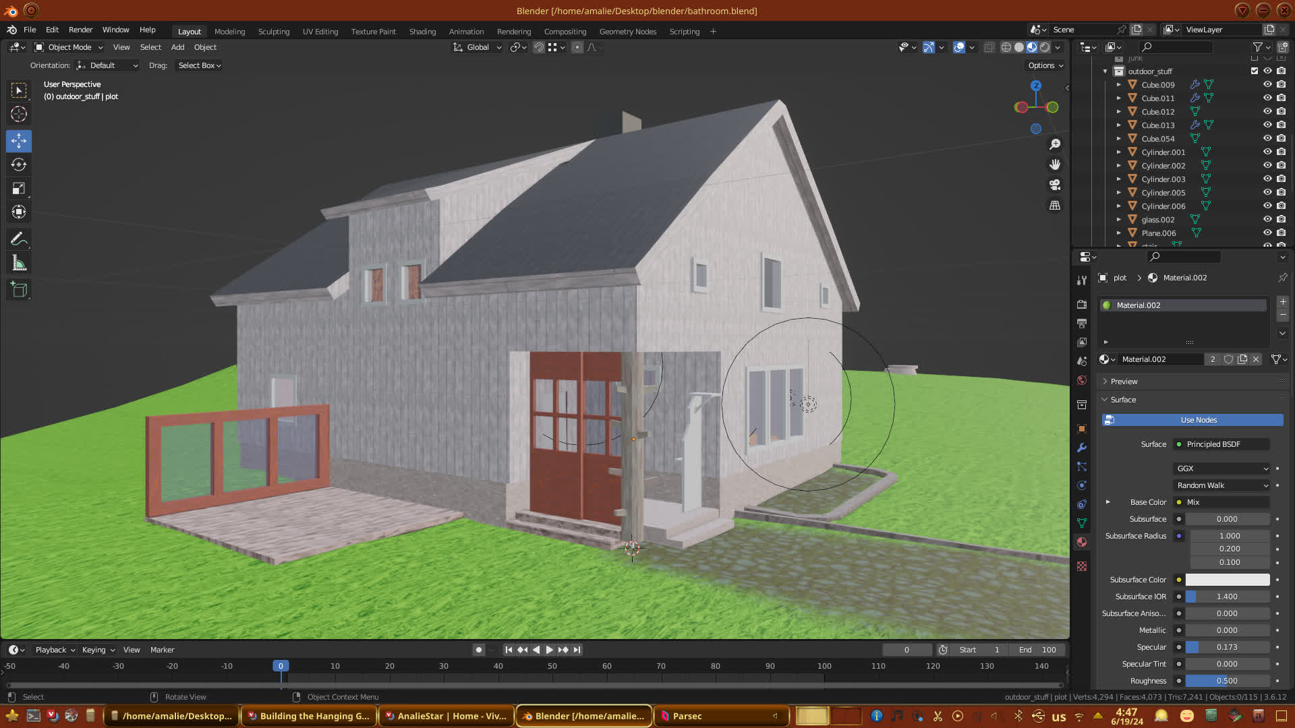1295x728 pixels.
Task: Open the Render menu
Action: click(80, 30)
